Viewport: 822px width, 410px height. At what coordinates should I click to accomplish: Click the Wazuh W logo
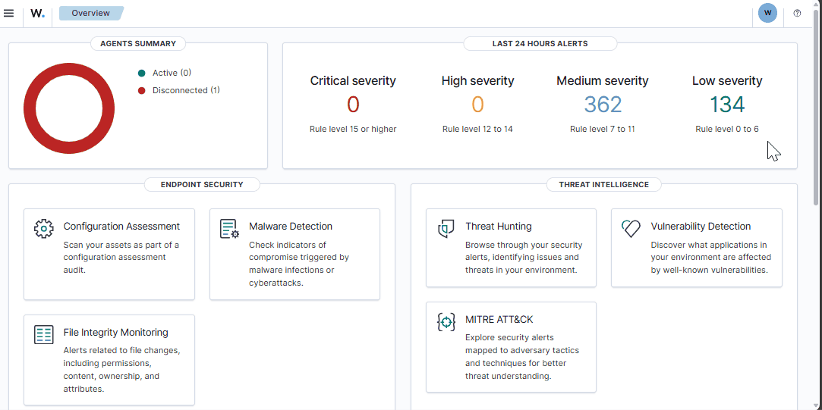tap(37, 13)
